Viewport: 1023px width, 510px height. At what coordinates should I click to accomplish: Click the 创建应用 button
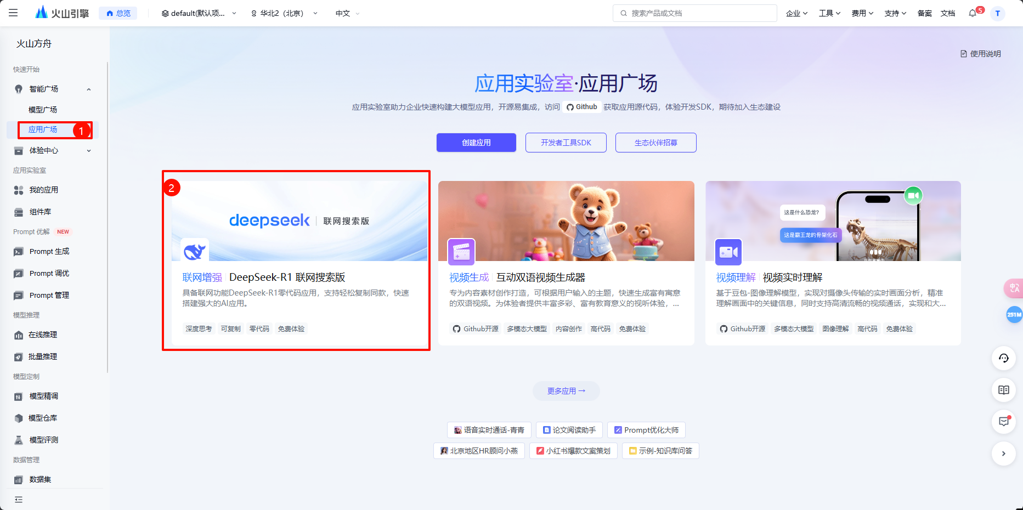[476, 143]
